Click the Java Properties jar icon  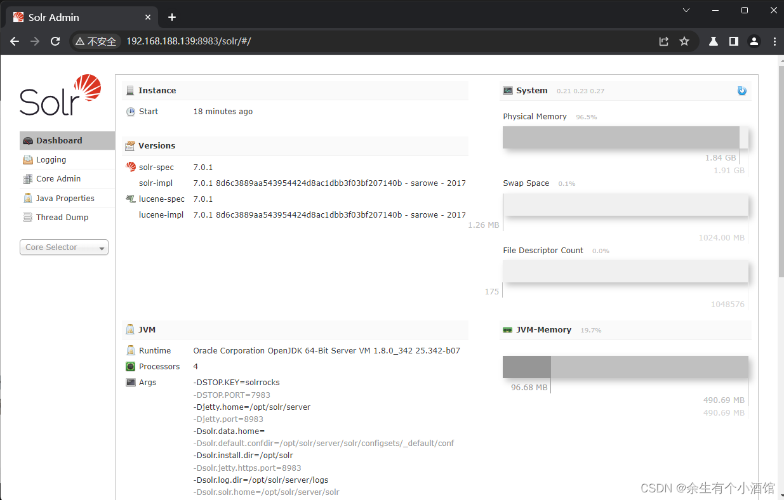(28, 198)
